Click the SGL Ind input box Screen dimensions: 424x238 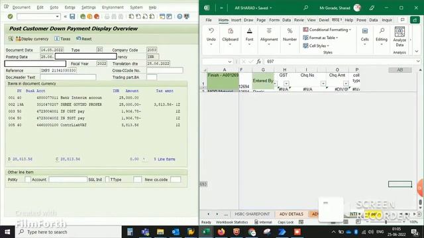coord(107,179)
